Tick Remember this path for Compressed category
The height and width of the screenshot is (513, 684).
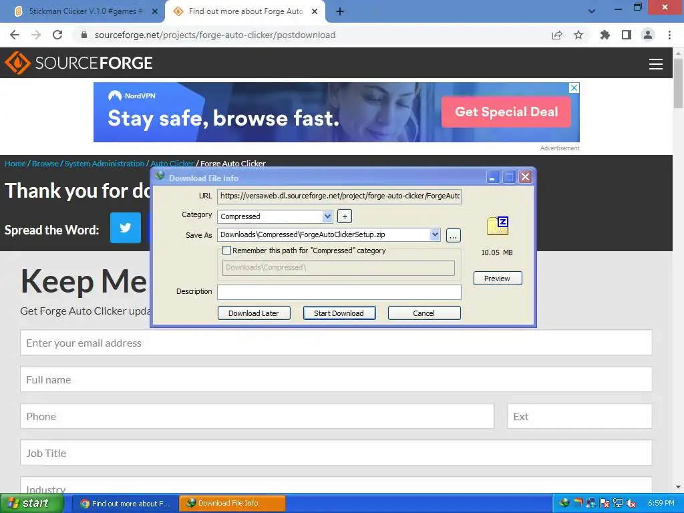pos(227,250)
